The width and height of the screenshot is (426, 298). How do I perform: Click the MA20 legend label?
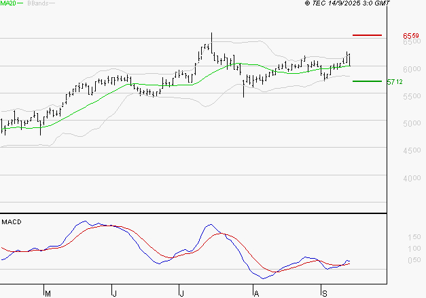[7, 3]
